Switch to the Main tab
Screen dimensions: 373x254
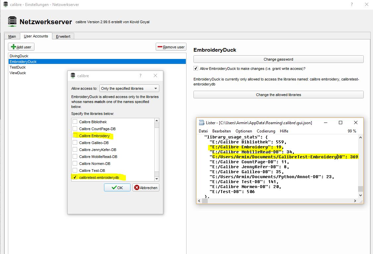pyautogui.click(x=12, y=36)
